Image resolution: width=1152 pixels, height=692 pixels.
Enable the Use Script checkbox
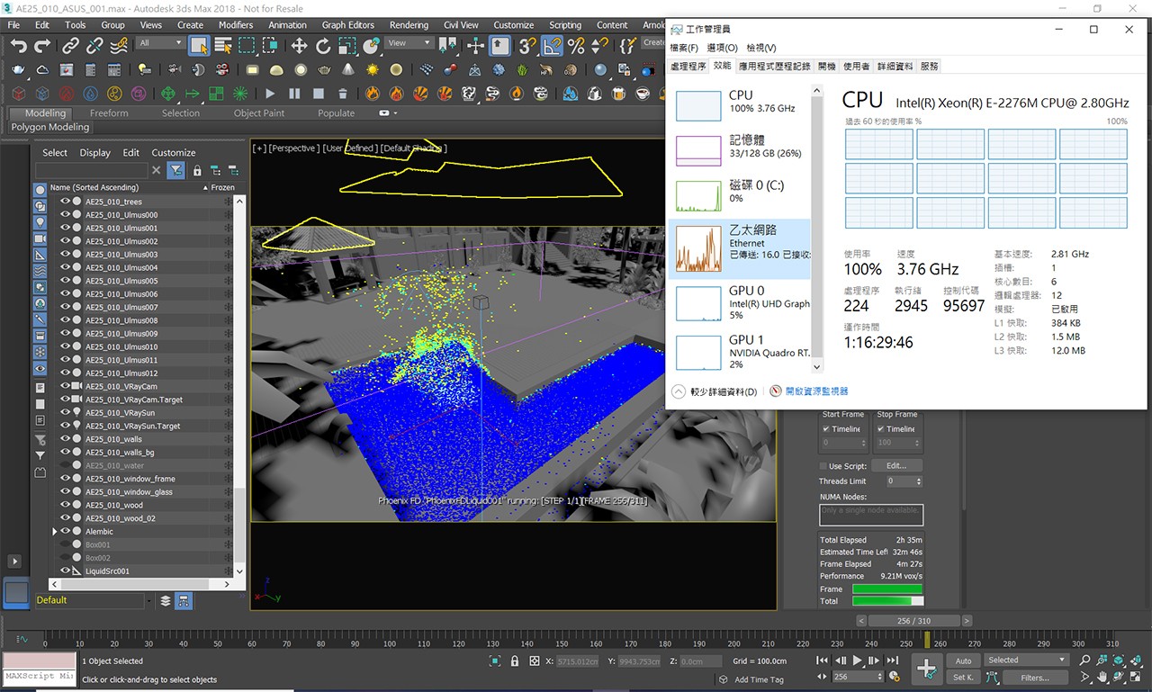click(823, 466)
